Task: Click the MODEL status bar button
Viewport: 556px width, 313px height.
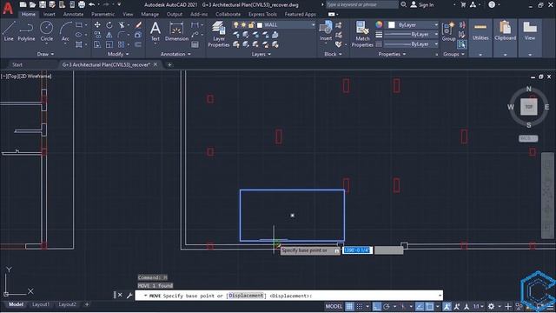Action: coord(334,306)
